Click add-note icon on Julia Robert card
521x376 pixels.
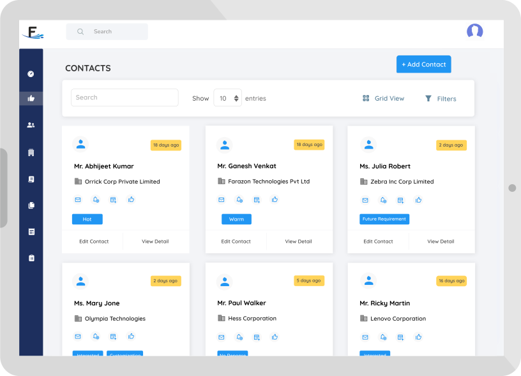[x=400, y=200]
